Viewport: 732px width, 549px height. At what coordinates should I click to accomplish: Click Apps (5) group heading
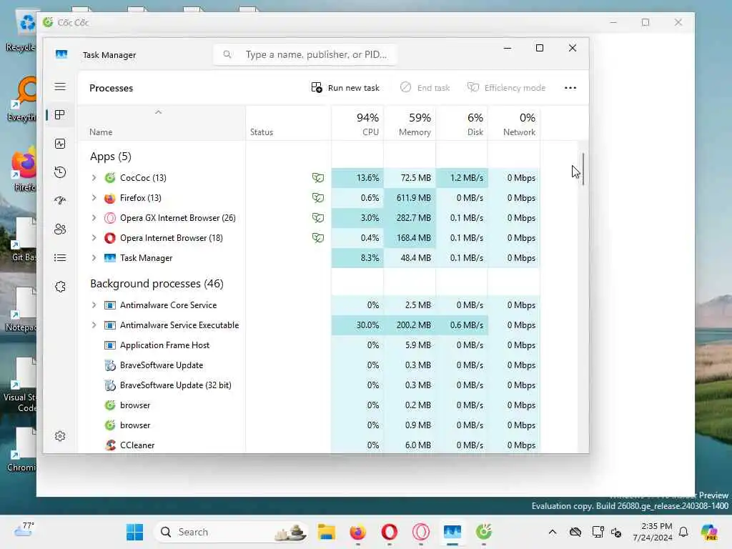pyautogui.click(x=111, y=157)
